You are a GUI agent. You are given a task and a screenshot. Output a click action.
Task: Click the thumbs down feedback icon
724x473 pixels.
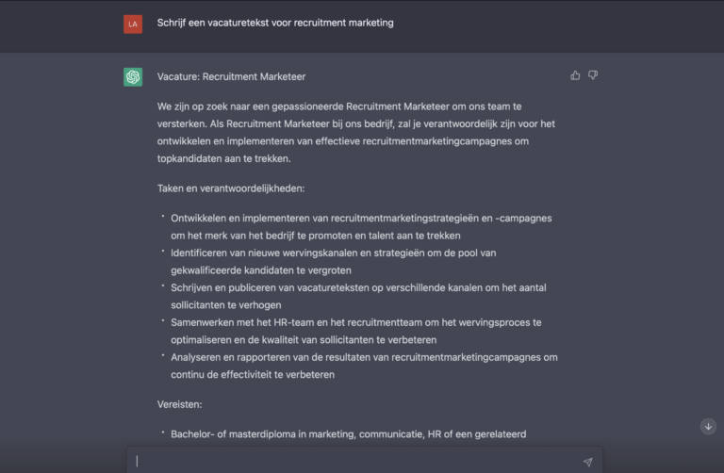[x=593, y=75]
